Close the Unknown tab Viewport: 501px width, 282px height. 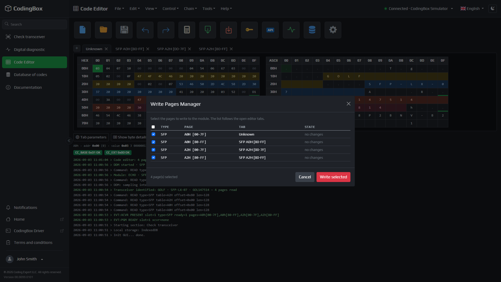click(x=106, y=49)
